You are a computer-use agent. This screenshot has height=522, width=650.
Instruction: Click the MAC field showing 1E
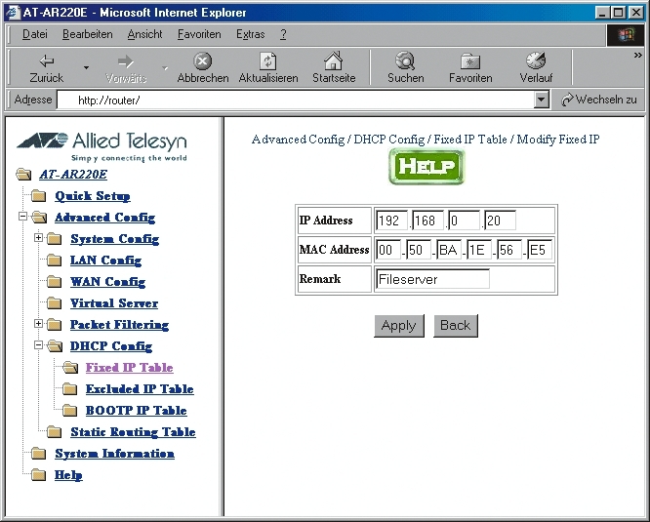pyautogui.click(x=479, y=250)
